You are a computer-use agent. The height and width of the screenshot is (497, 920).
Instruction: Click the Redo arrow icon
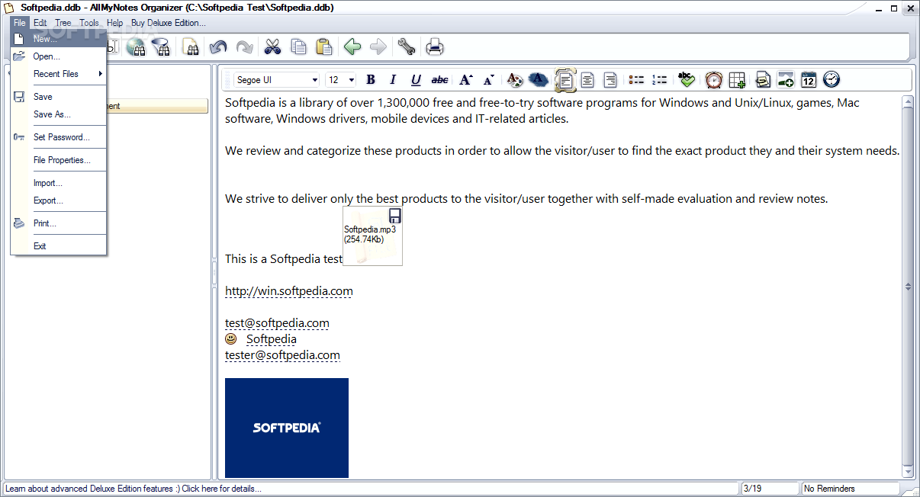[x=244, y=47]
